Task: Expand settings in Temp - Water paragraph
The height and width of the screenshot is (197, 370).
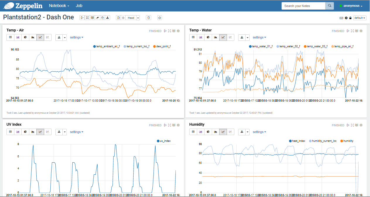Action: tap(259, 37)
